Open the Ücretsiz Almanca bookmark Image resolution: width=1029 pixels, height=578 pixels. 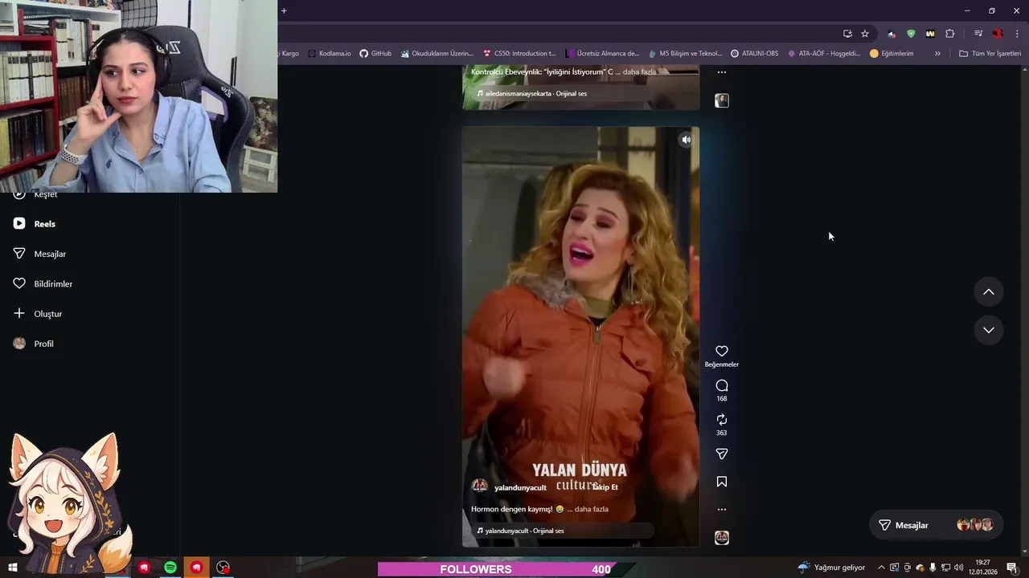tap(603, 54)
